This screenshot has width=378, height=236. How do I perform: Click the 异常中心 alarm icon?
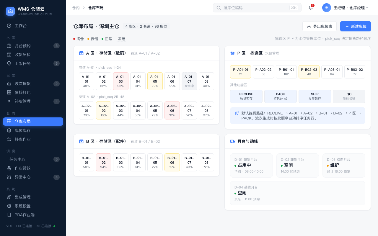click(x=9, y=177)
